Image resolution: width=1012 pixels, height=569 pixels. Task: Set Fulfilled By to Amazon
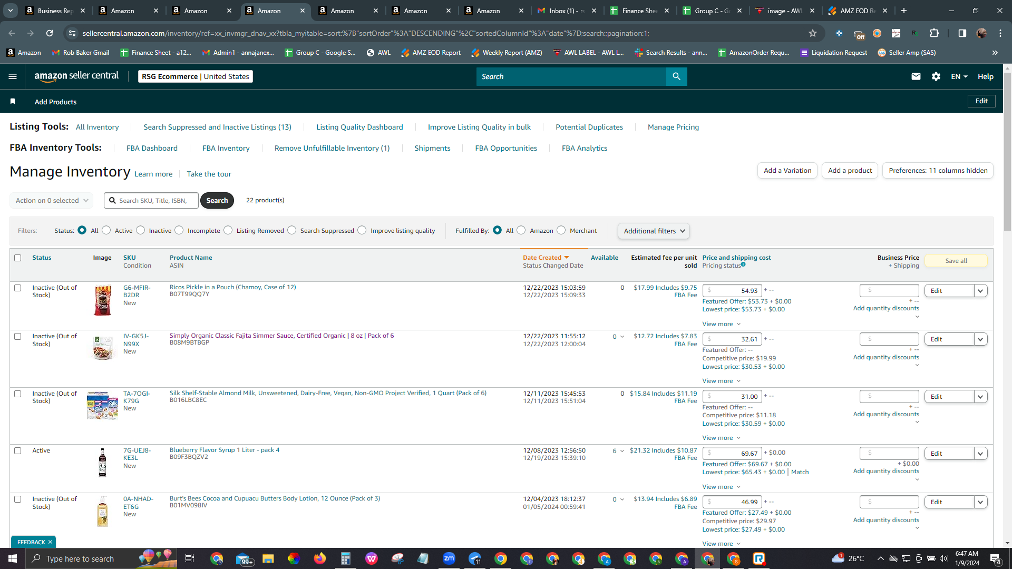click(521, 230)
